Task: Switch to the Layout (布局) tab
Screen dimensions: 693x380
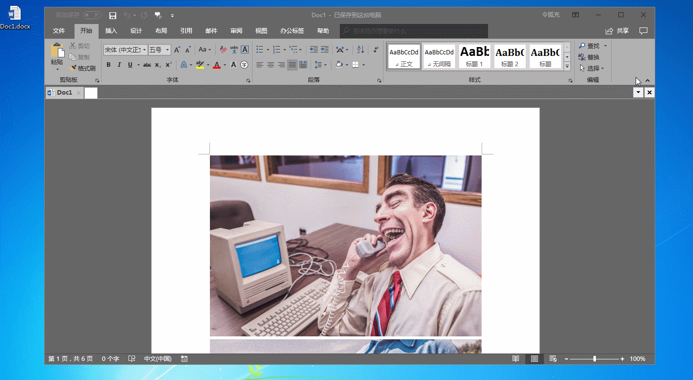Action: [x=161, y=31]
